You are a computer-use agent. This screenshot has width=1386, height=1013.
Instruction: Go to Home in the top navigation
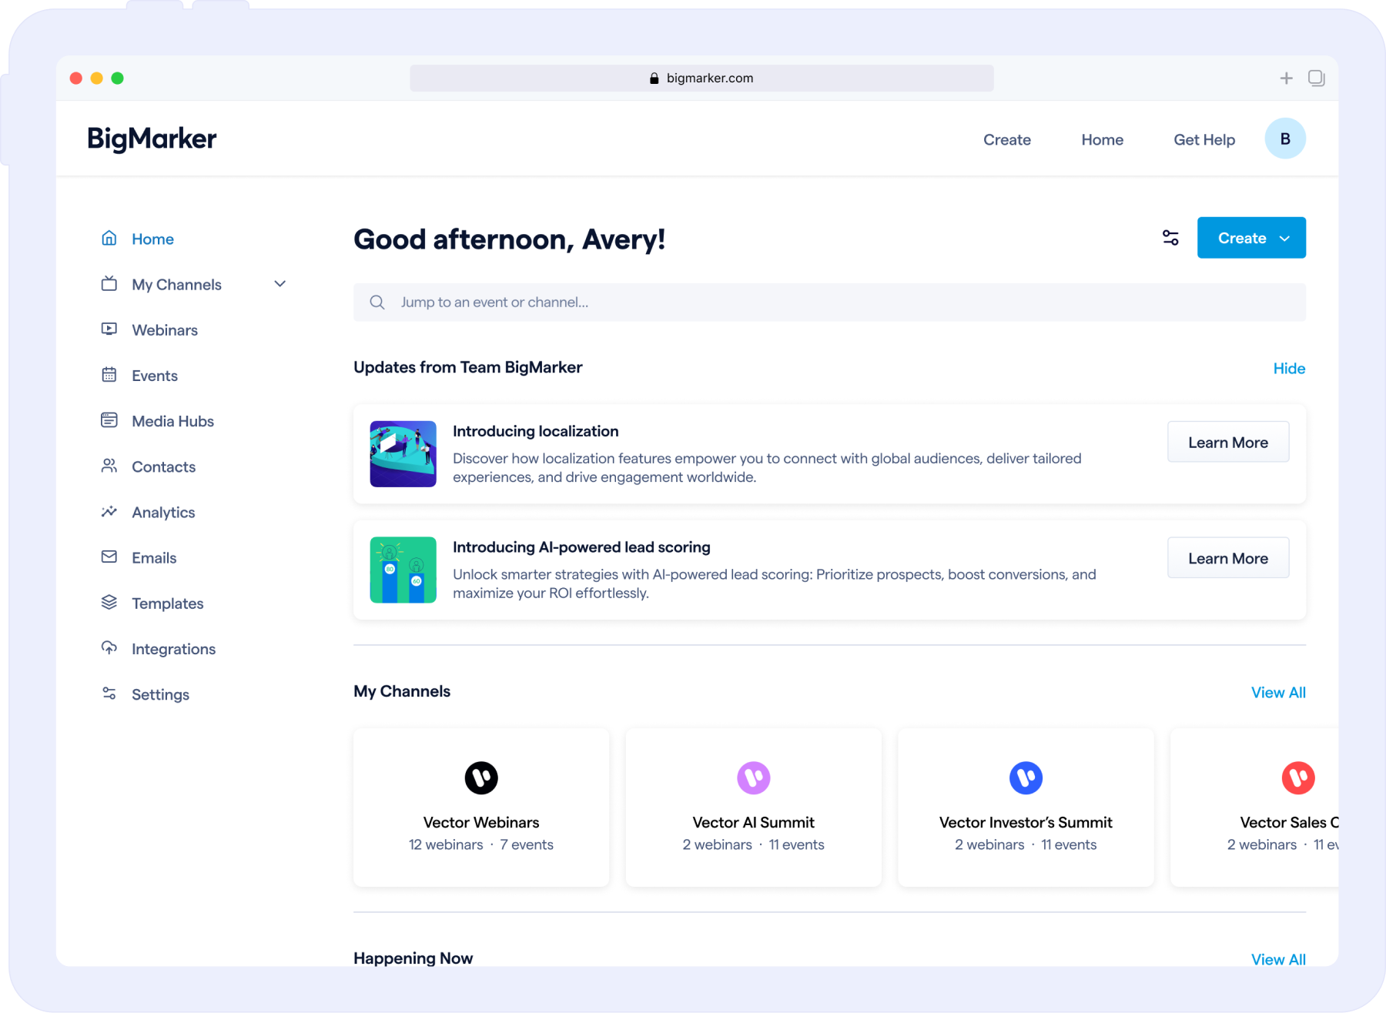[1102, 139]
